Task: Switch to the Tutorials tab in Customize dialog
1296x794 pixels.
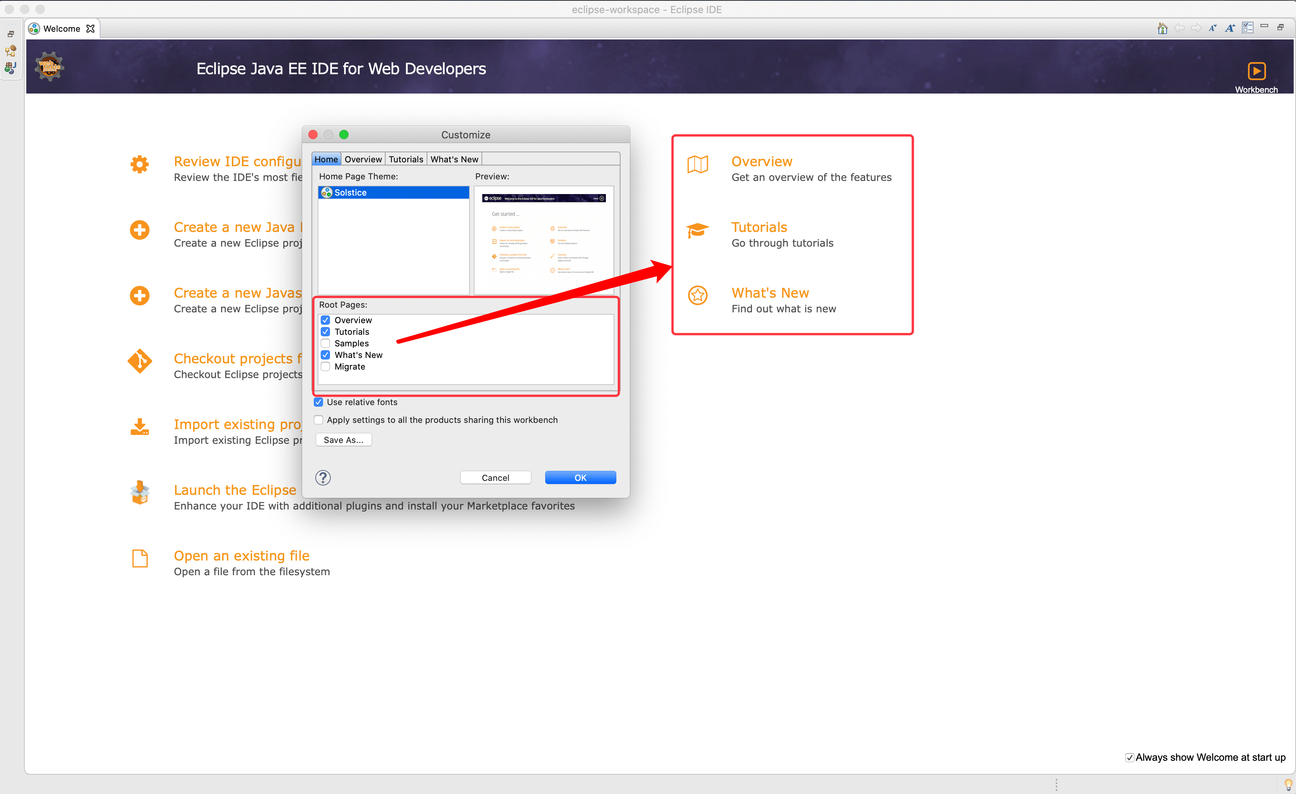Action: tap(405, 159)
